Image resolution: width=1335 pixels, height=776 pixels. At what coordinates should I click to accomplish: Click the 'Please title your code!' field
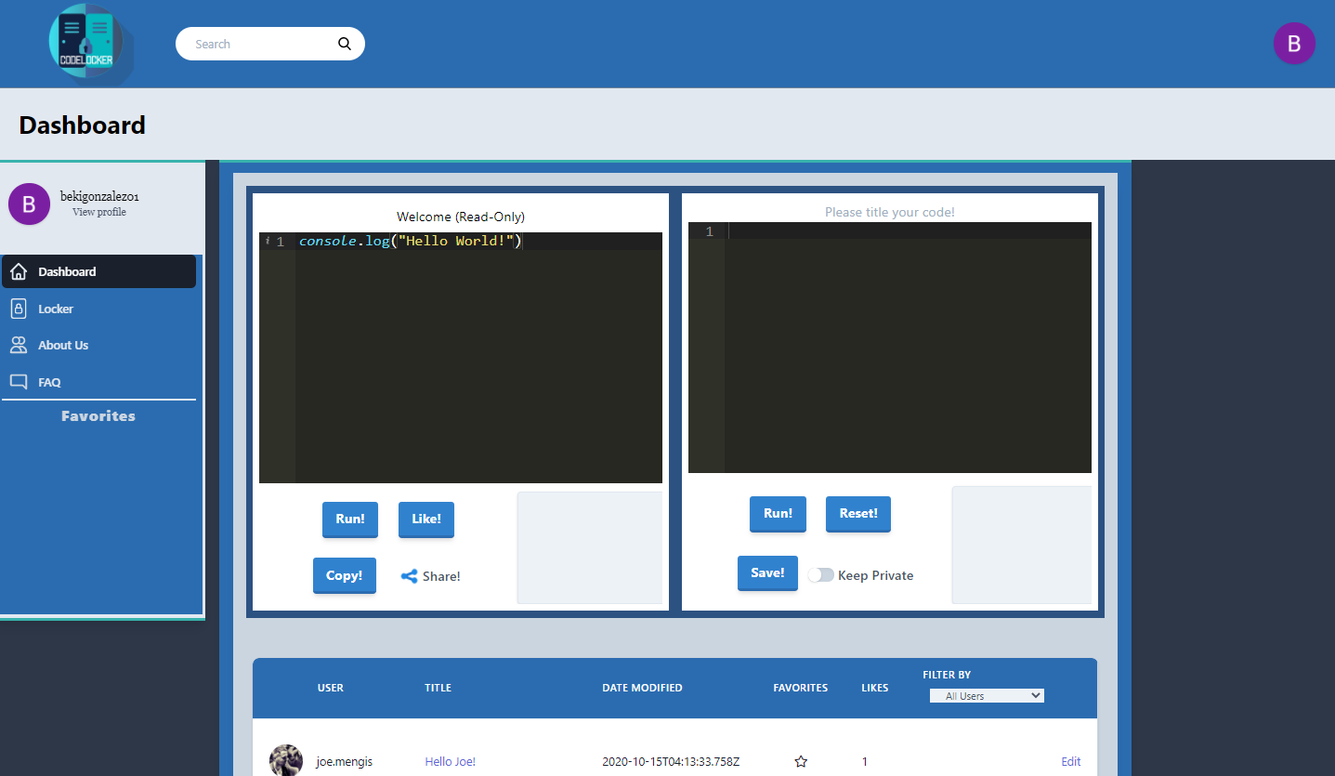[x=889, y=212]
